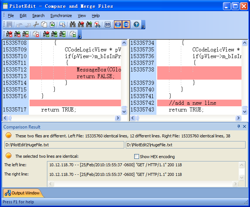This screenshot has width=250, height=207.
Task: Toggle the synchronized scrolling pause button
Action: (118, 25)
